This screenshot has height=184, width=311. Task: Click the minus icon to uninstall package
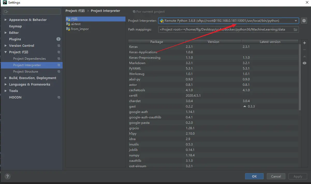[x=305, y=50]
